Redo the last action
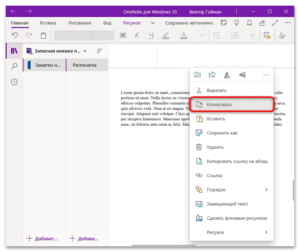 click(x=29, y=35)
